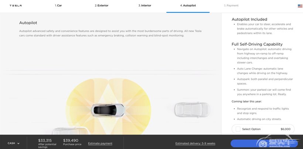
Task: Check the Full Self-Driving Select Option box
Action: [x=238, y=129]
